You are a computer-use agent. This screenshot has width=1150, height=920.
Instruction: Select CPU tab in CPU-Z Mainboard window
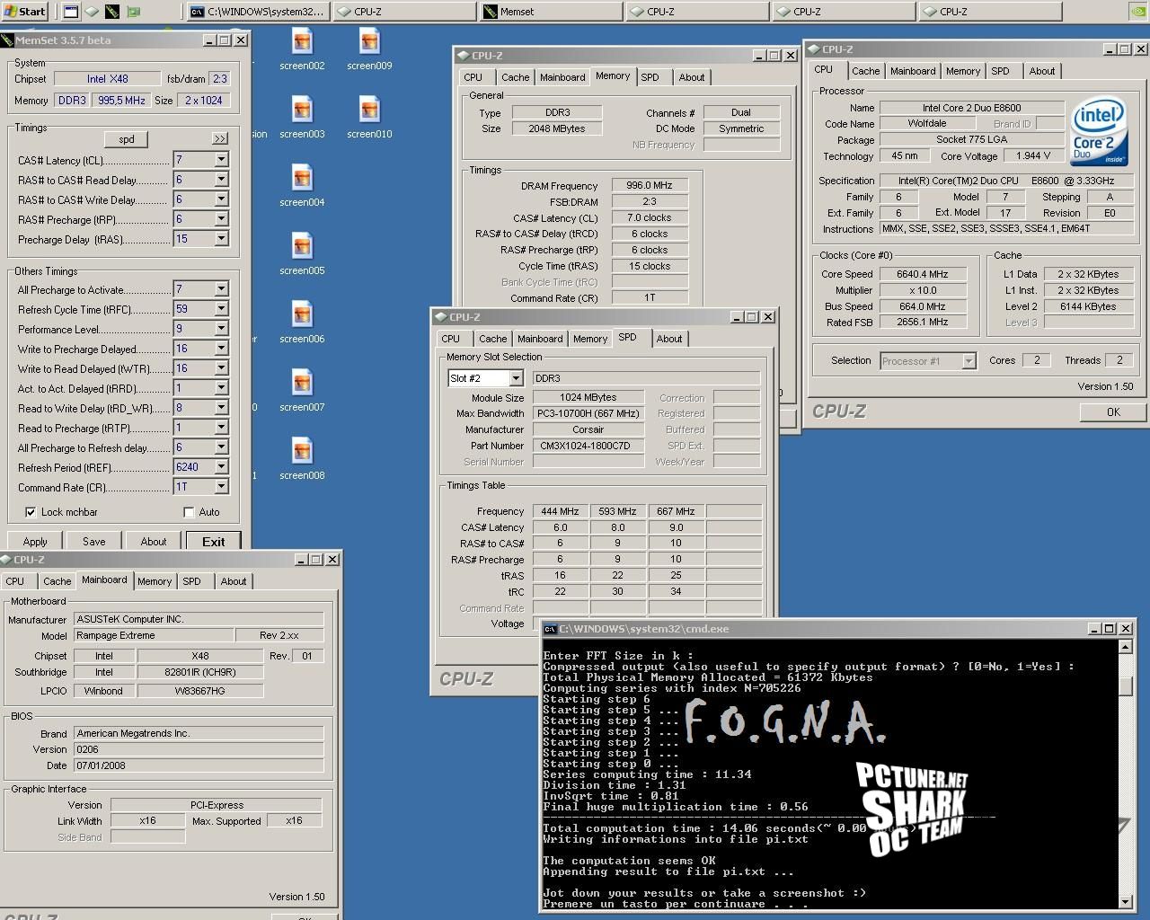click(15, 581)
